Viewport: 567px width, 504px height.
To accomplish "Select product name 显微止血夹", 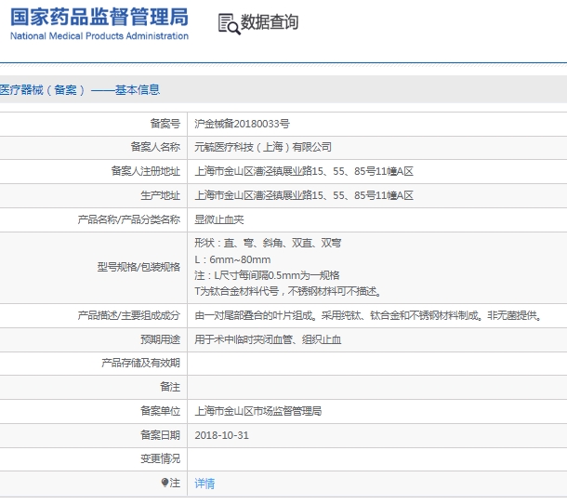I will tap(219, 219).
